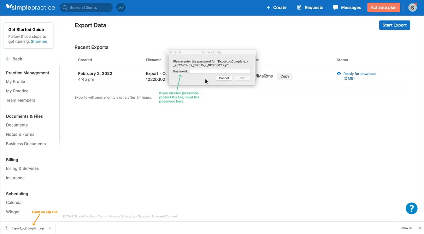Open the Licensed Content footer link

pyautogui.click(x=164, y=216)
